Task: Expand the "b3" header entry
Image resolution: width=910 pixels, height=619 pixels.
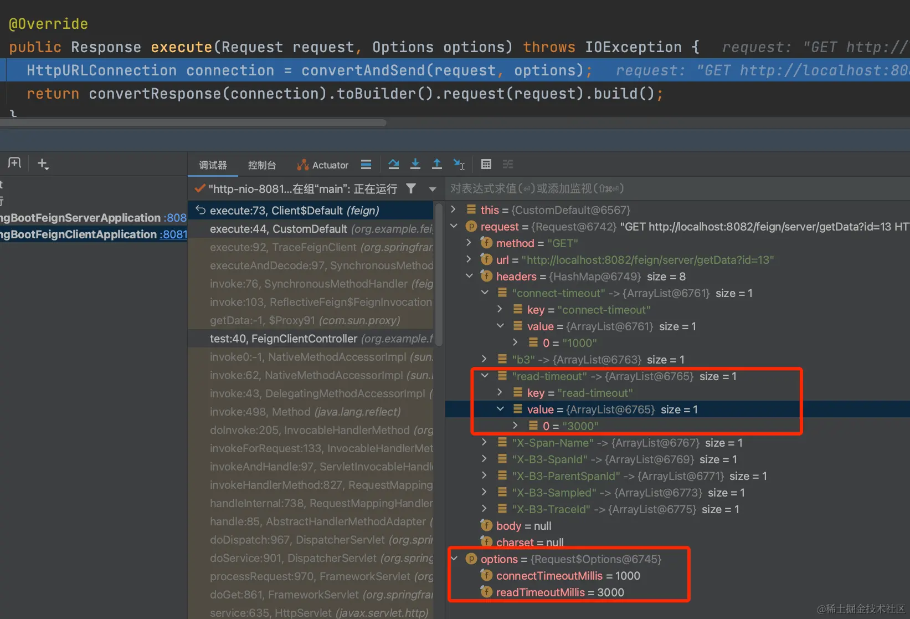Action: point(485,359)
